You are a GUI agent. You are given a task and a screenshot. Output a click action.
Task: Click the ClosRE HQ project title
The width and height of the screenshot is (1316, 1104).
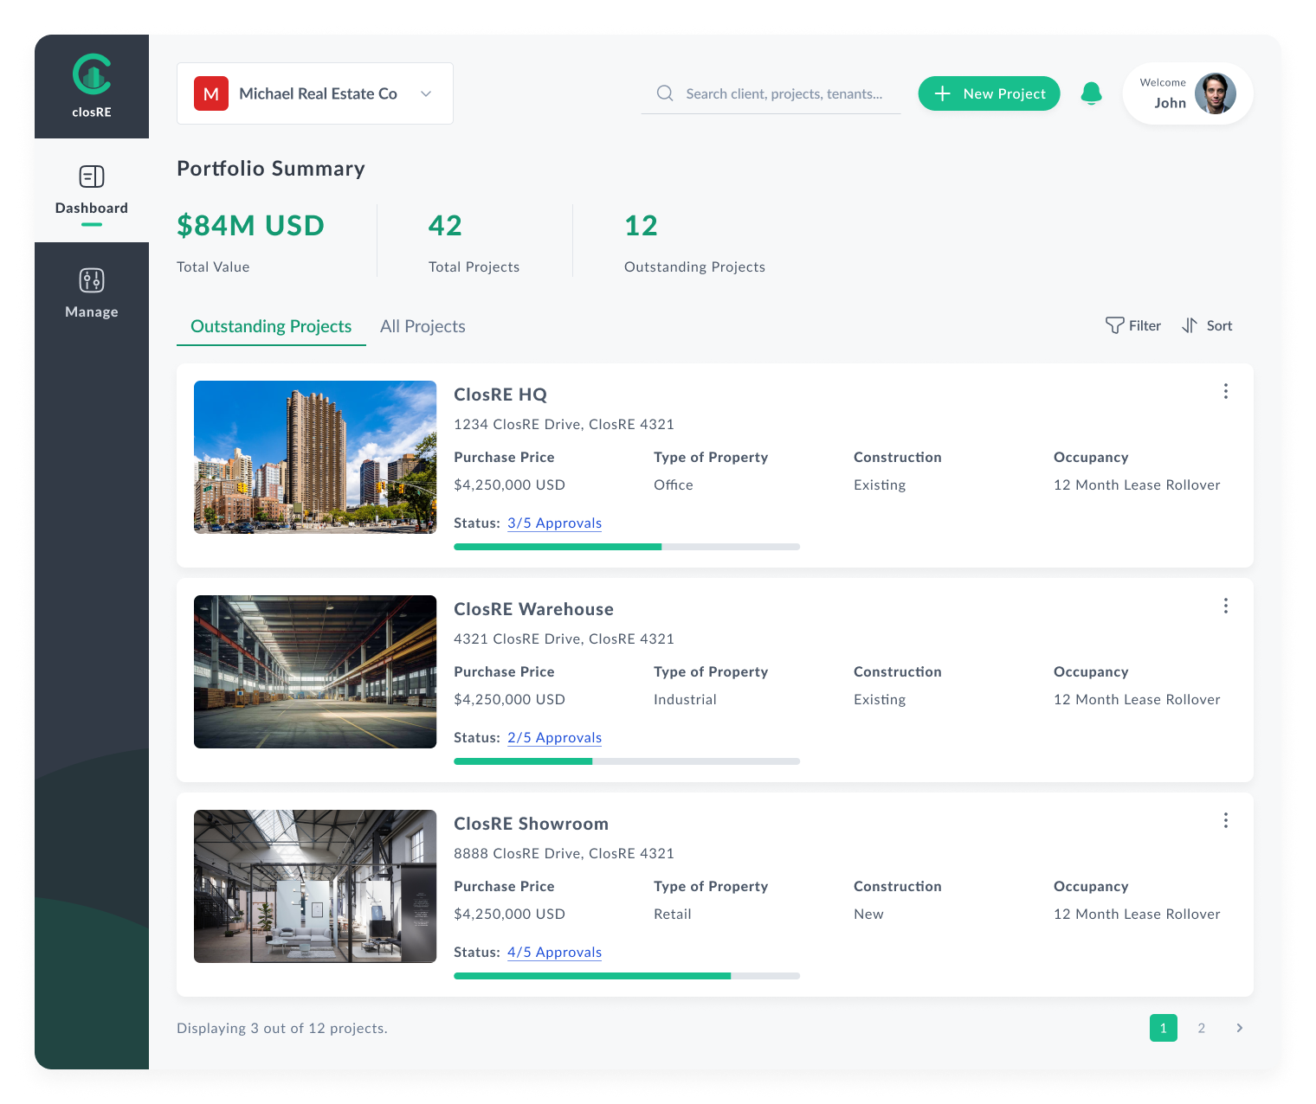point(500,395)
